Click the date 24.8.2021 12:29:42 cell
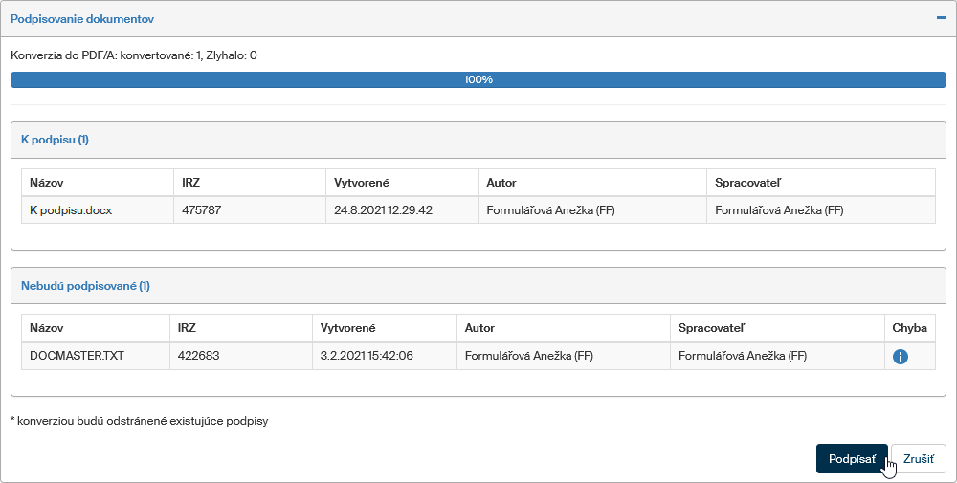The width and height of the screenshot is (957, 483). click(383, 210)
